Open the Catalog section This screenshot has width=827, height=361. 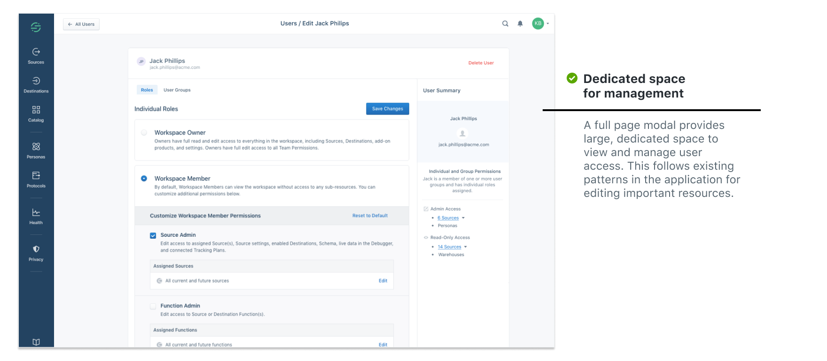click(x=36, y=114)
